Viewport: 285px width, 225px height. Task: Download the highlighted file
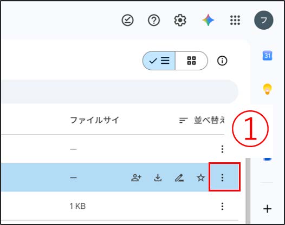point(158,178)
